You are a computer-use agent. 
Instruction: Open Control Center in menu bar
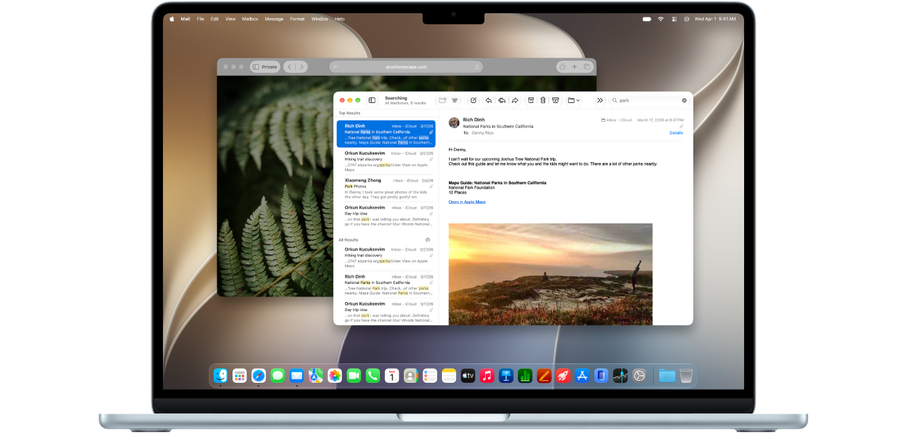[x=674, y=19]
